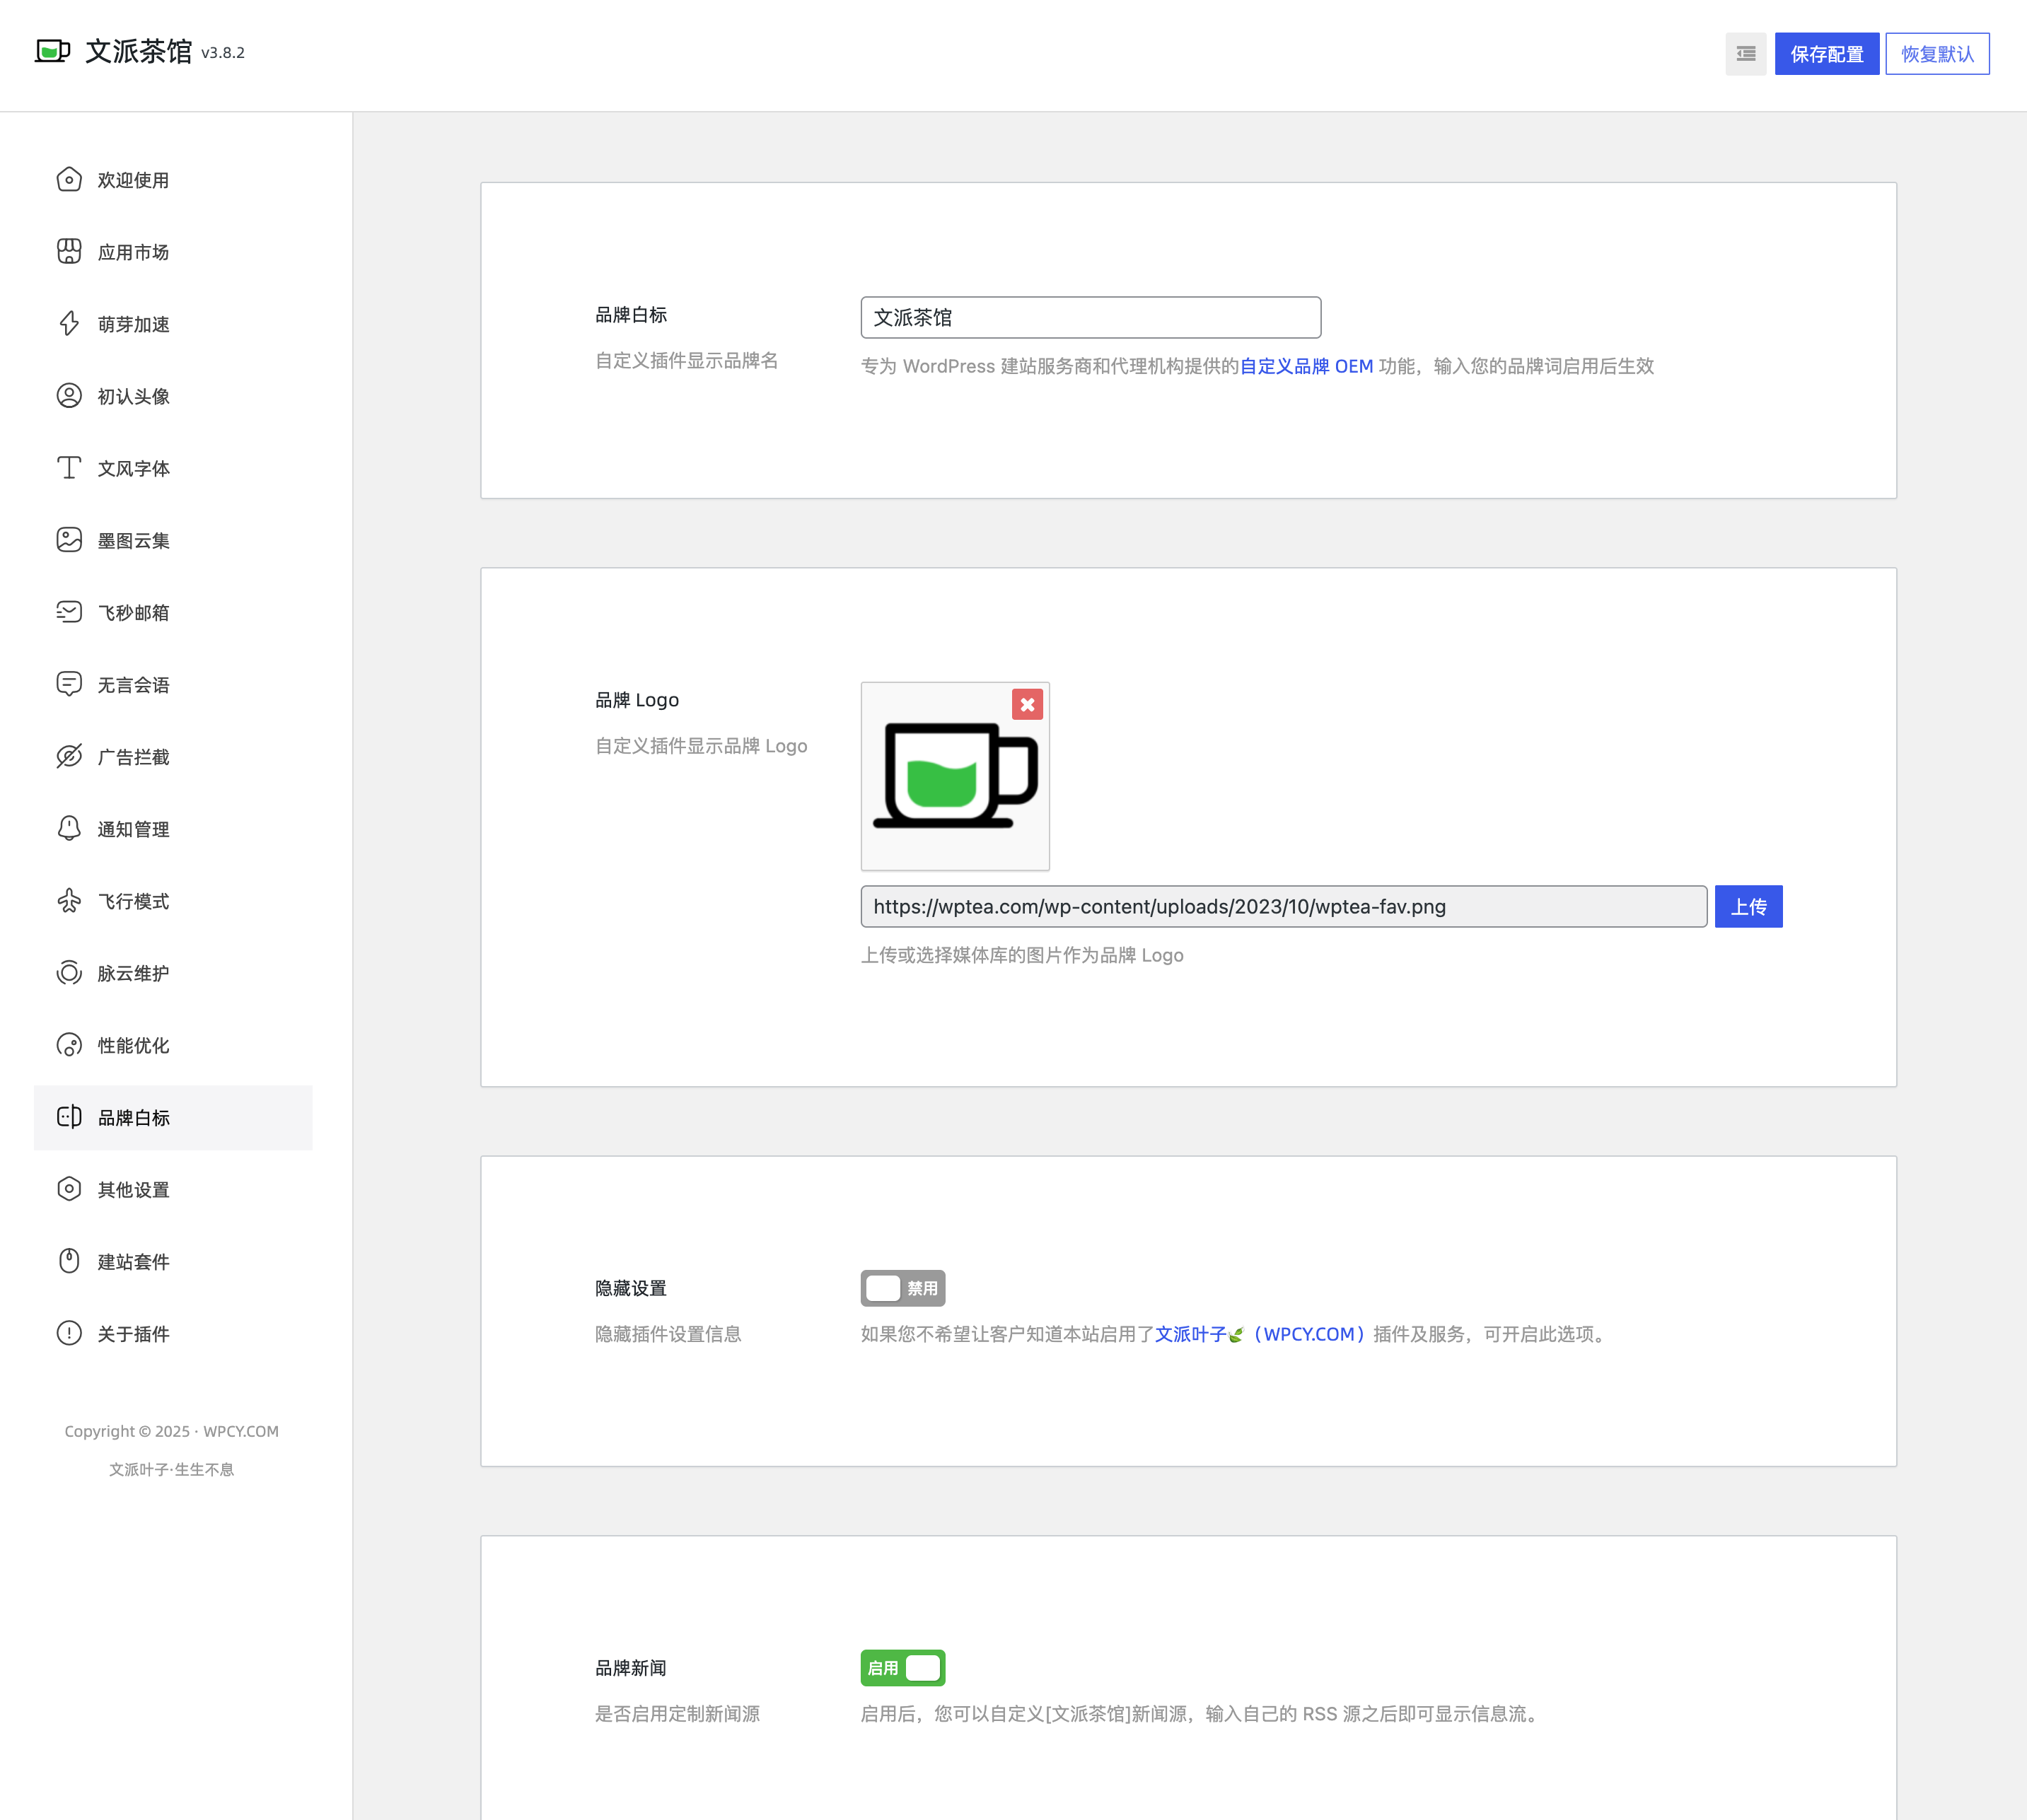Disable the 品牌新闻 toggle switch
The width and height of the screenshot is (2027, 1820).
coord(902,1668)
